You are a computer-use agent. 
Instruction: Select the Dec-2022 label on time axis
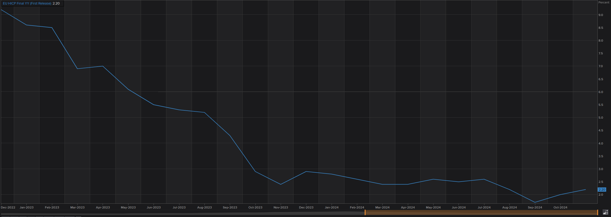pos(8,207)
